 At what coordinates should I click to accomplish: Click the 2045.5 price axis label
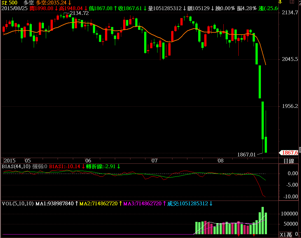290,59
